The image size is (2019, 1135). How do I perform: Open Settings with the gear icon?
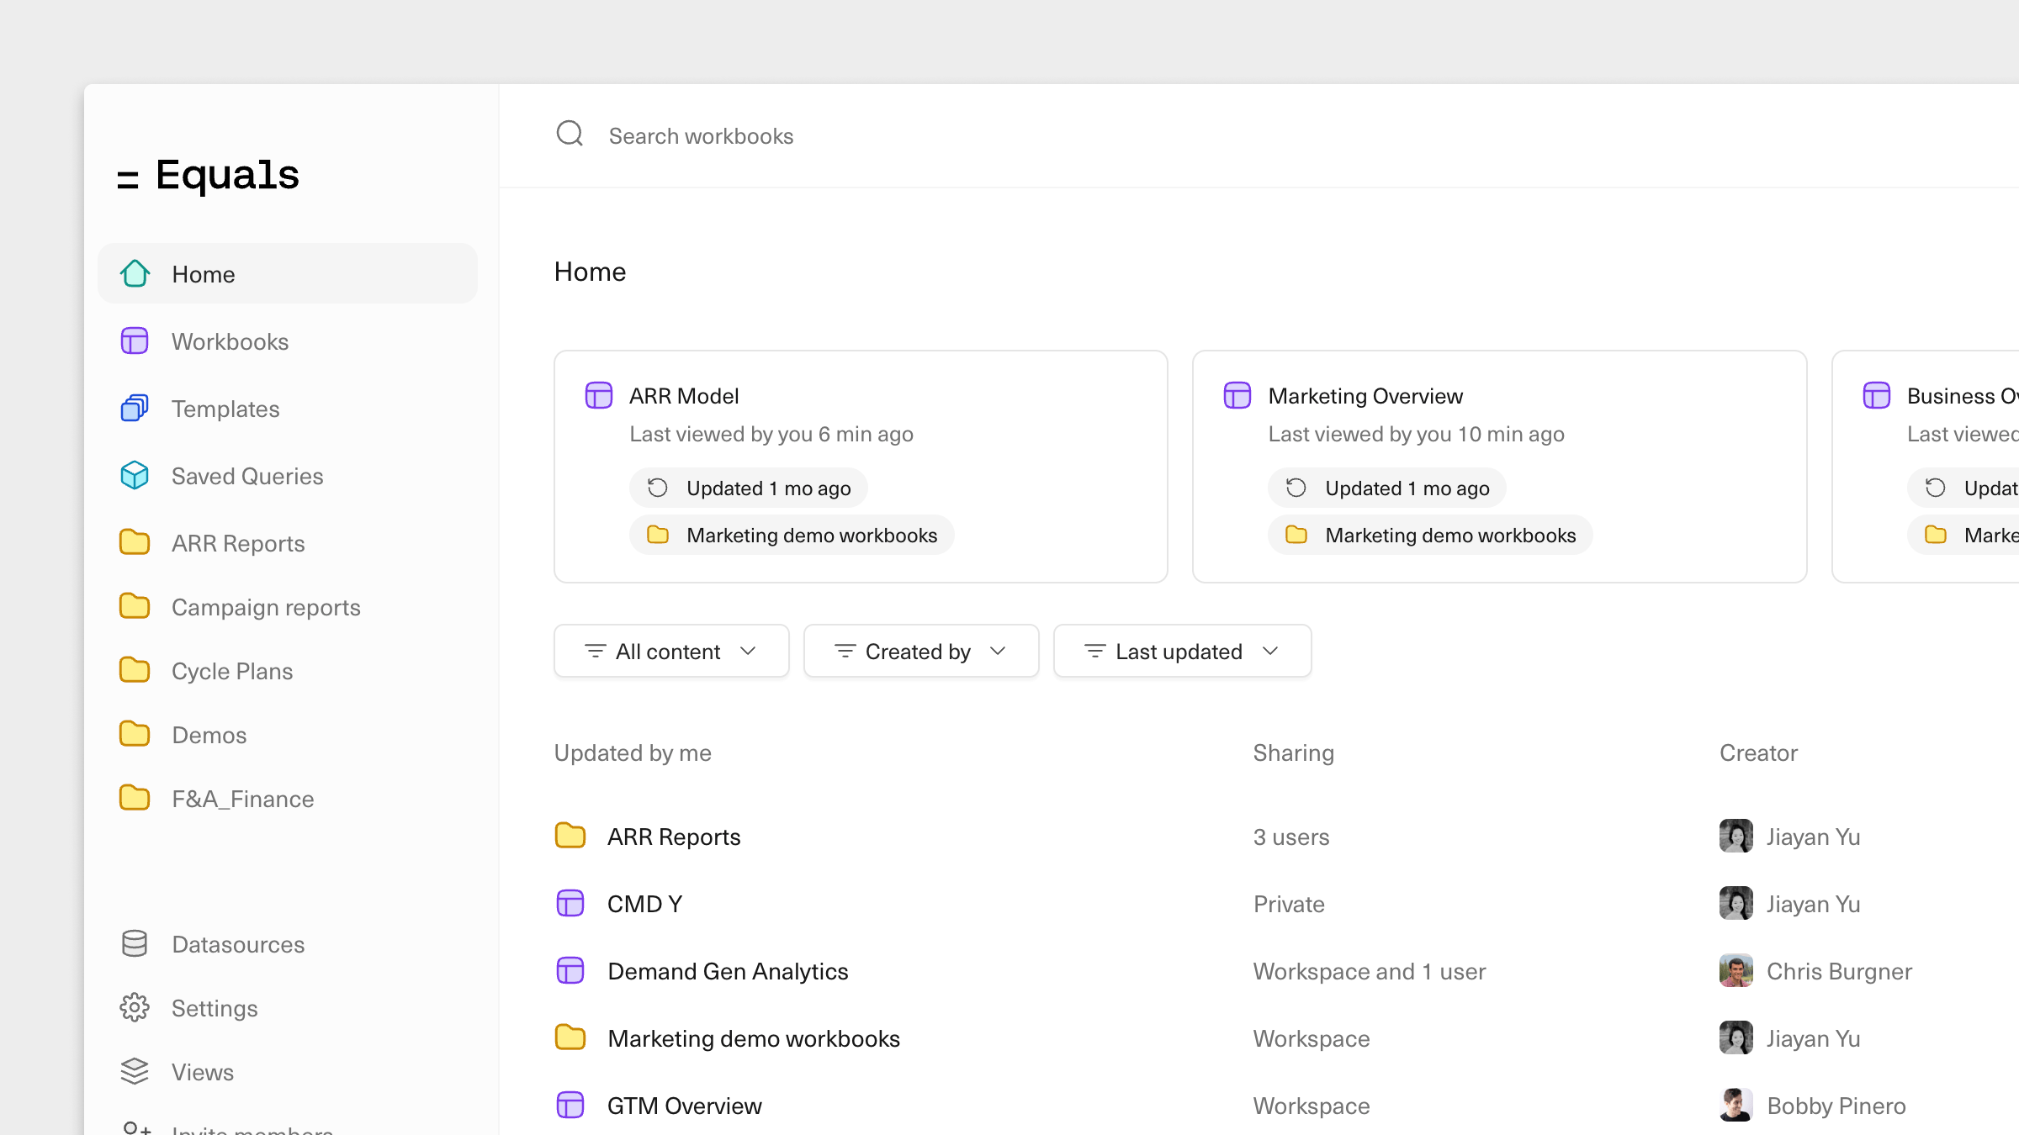point(135,1007)
